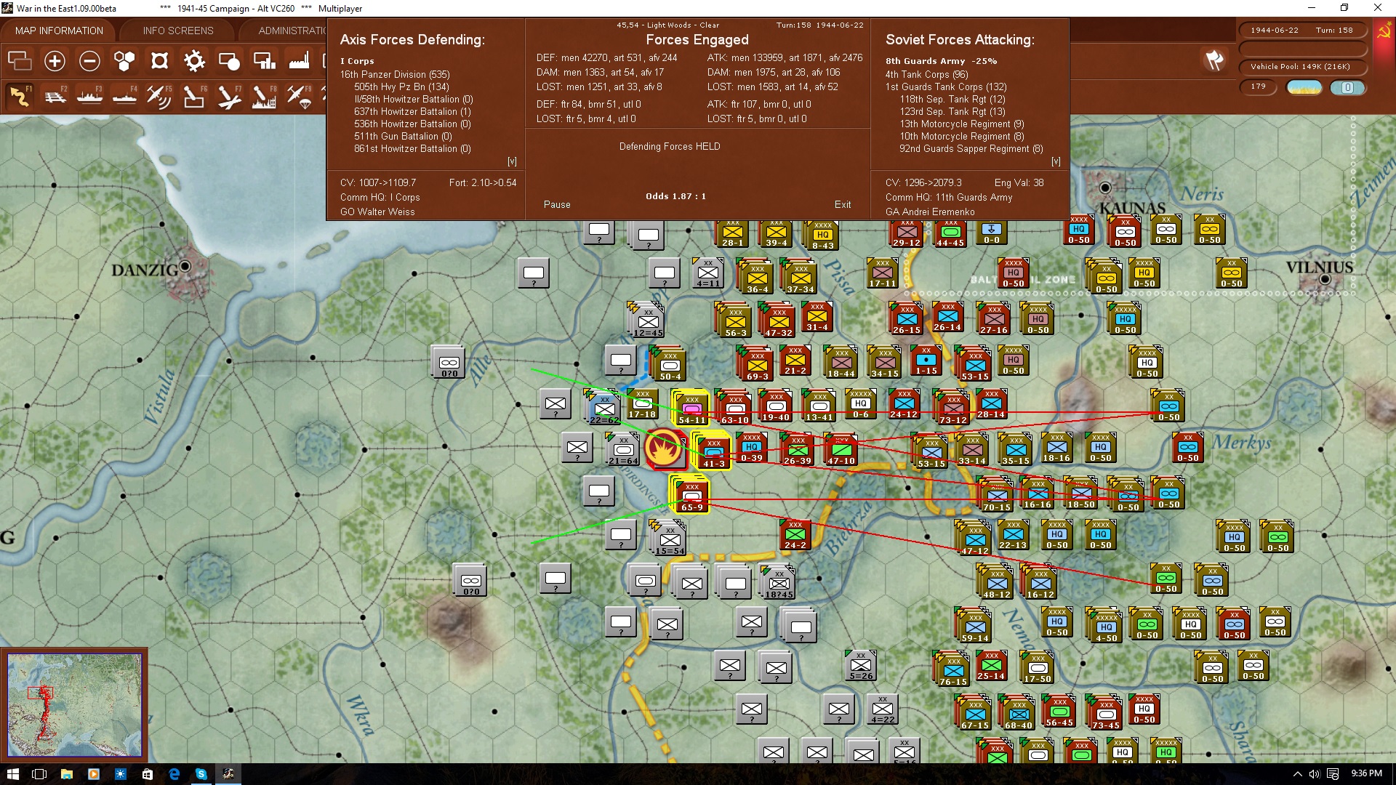Click the weather wheat field indicator
Image resolution: width=1396 pixels, height=785 pixels.
coord(1304,87)
